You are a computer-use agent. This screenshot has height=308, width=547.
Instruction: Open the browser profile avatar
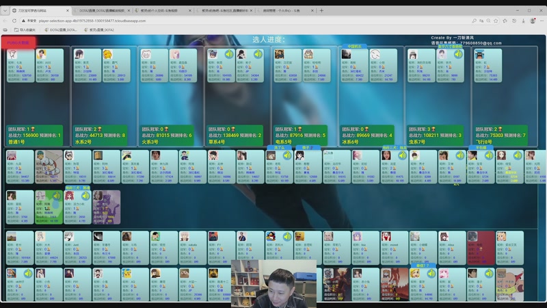(533, 21)
